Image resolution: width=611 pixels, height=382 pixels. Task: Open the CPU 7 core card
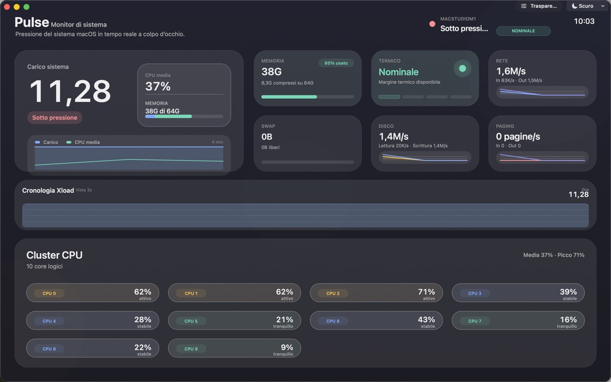pos(518,320)
